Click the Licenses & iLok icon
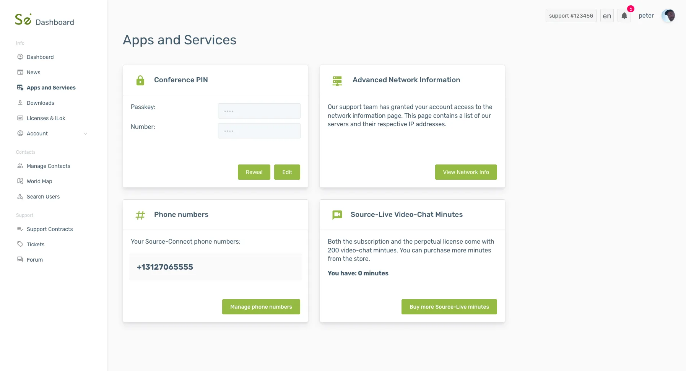 tap(20, 118)
